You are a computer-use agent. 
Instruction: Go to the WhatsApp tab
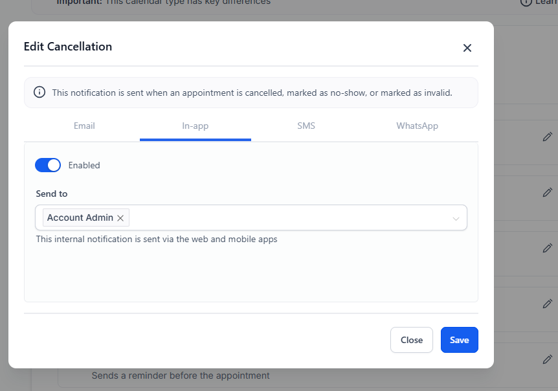(x=417, y=126)
